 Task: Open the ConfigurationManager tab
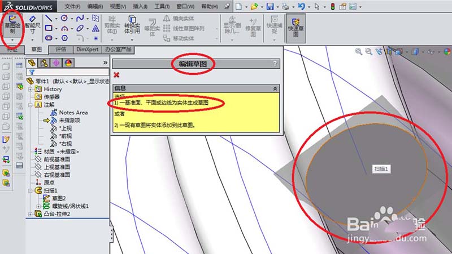56,63
